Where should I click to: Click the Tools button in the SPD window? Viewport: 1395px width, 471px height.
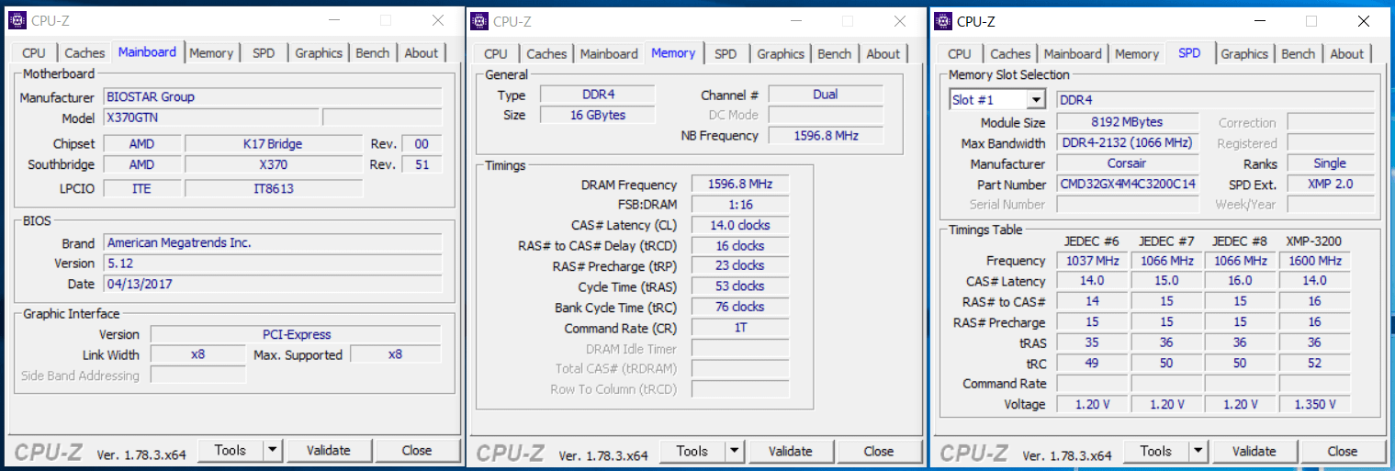click(1155, 451)
